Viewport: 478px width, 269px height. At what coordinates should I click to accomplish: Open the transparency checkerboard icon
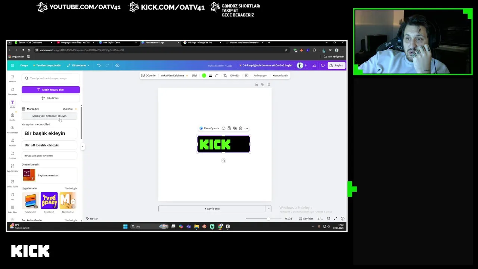(x=246, y=75)
